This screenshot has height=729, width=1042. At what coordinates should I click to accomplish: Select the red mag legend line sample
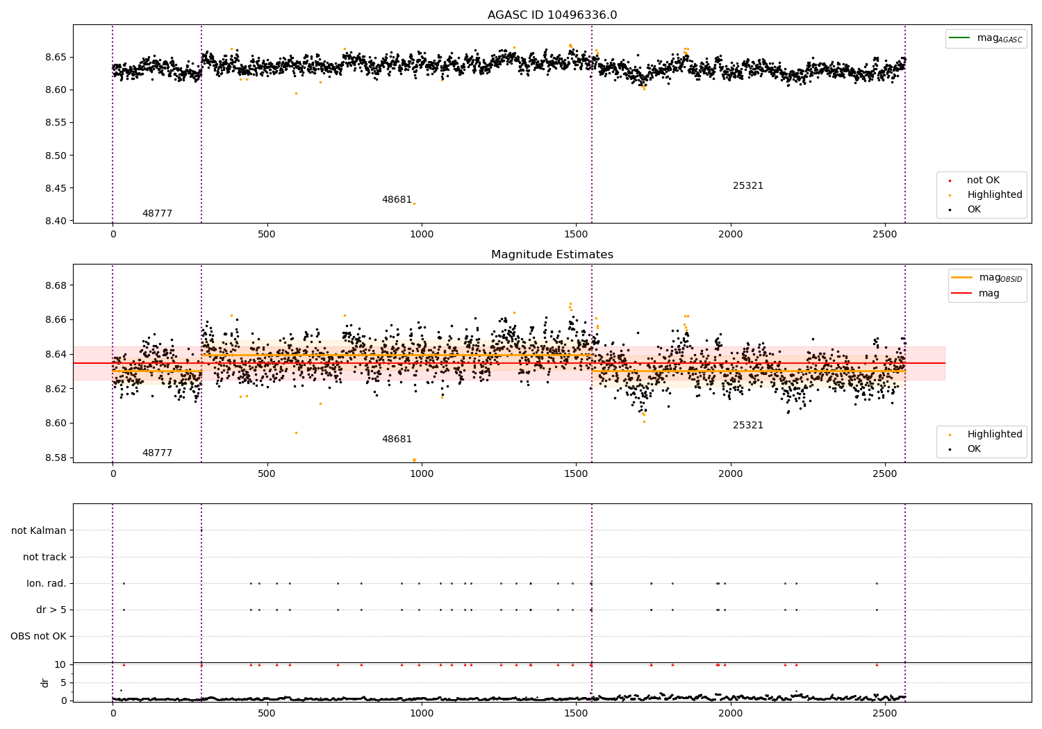[x=962, y=293]
